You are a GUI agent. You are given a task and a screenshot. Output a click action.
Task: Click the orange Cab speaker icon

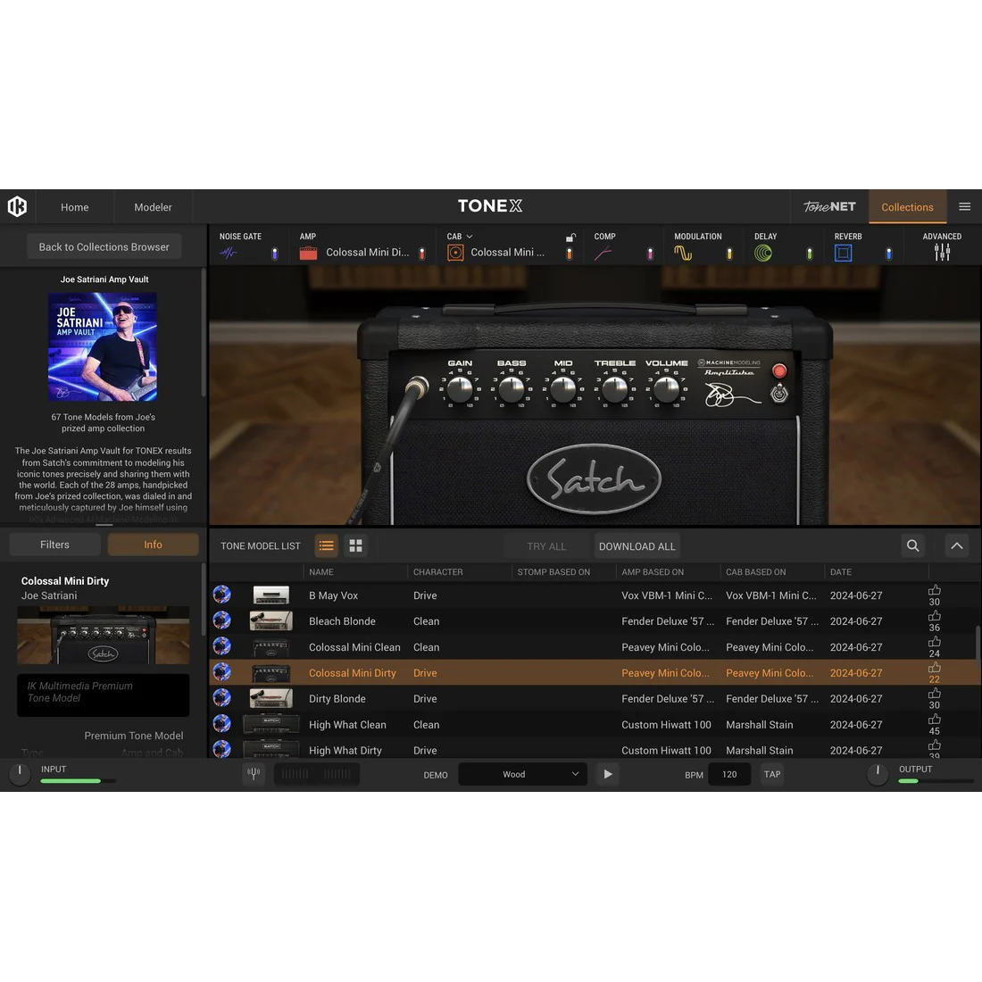pos(455,253)
